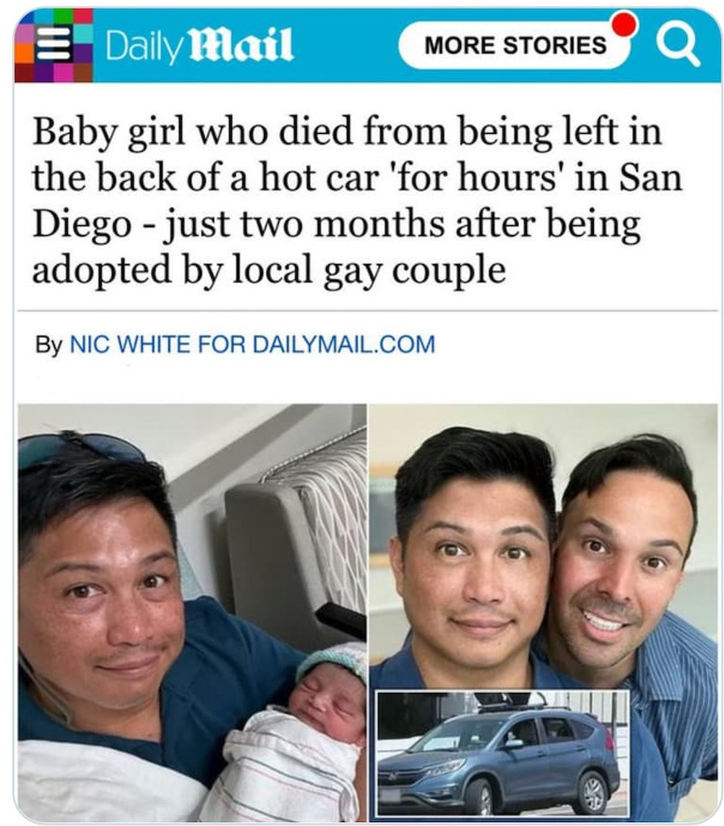The image size is (724, 826).
Task: Click the search magnifying glass icon
Action: [x=678, y=47]
